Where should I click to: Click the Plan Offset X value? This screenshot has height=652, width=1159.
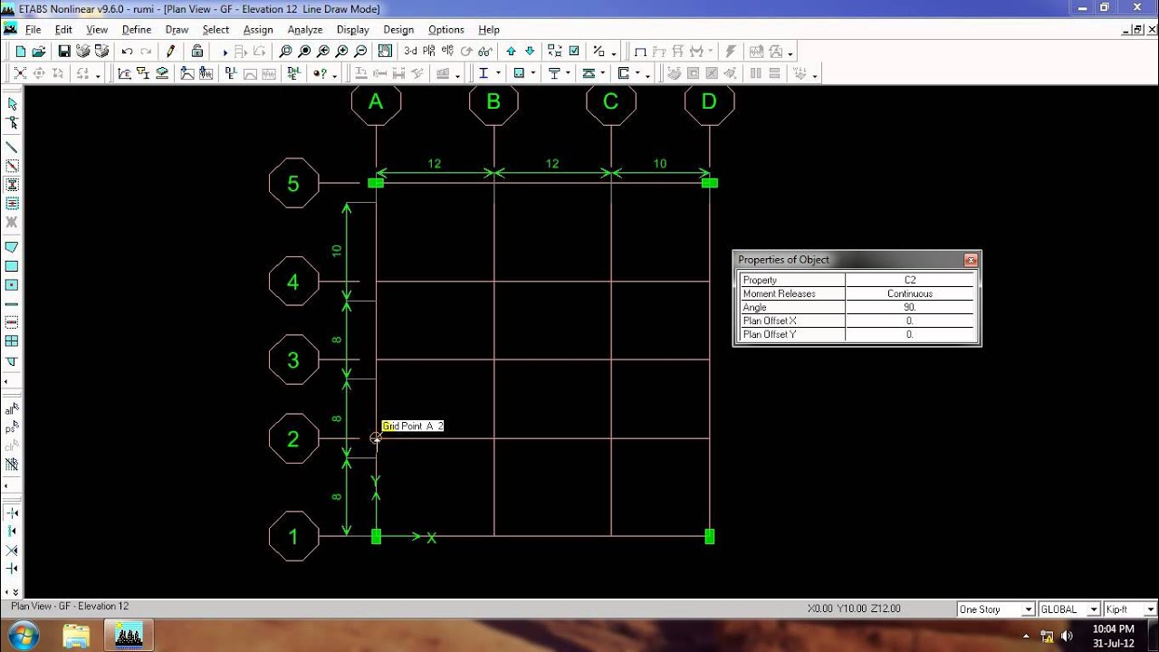(910, 321)
